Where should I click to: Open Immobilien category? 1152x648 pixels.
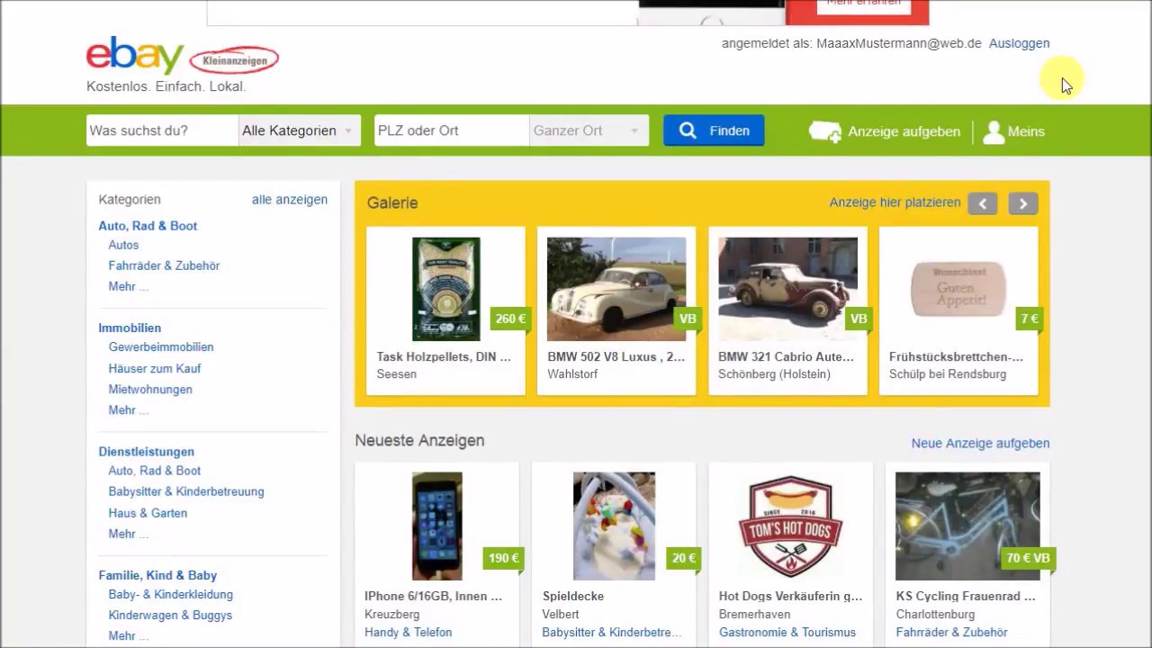[x=130, y=328]
